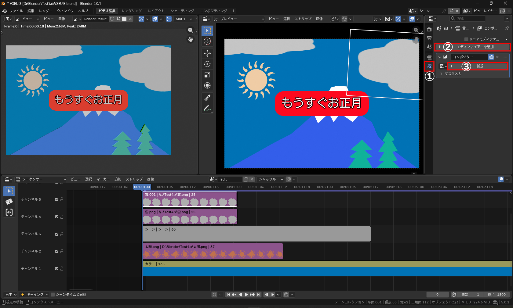Switch to the レンダリング workspace tab
Viewport: 513px width, 308px height.
[x=132, y=11]
